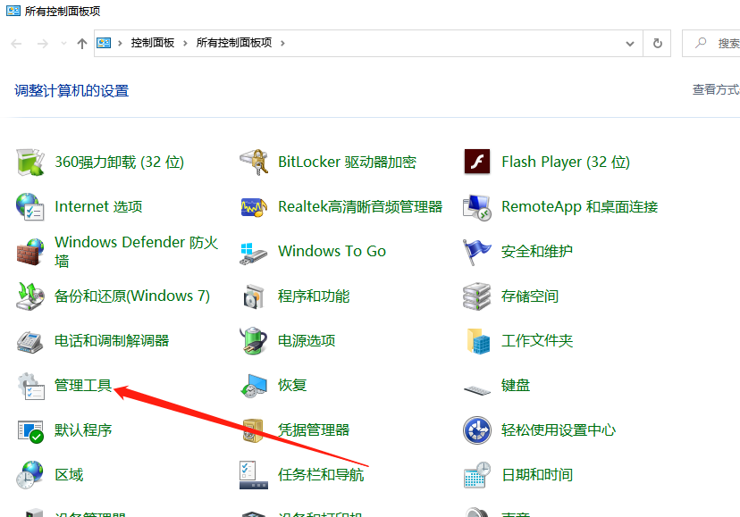Click the 轻松使用设置中心 link
This screenshot has width=740, height=517.
(559, 430)
